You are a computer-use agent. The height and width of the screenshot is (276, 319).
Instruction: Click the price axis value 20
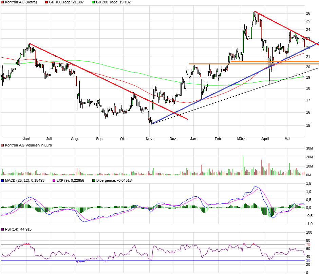pyautogui.click(x=308, y=67)
